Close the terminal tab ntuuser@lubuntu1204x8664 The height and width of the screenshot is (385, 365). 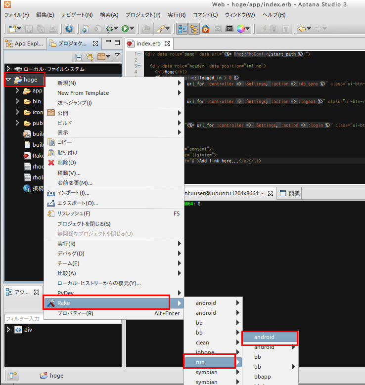click(271, 193)
